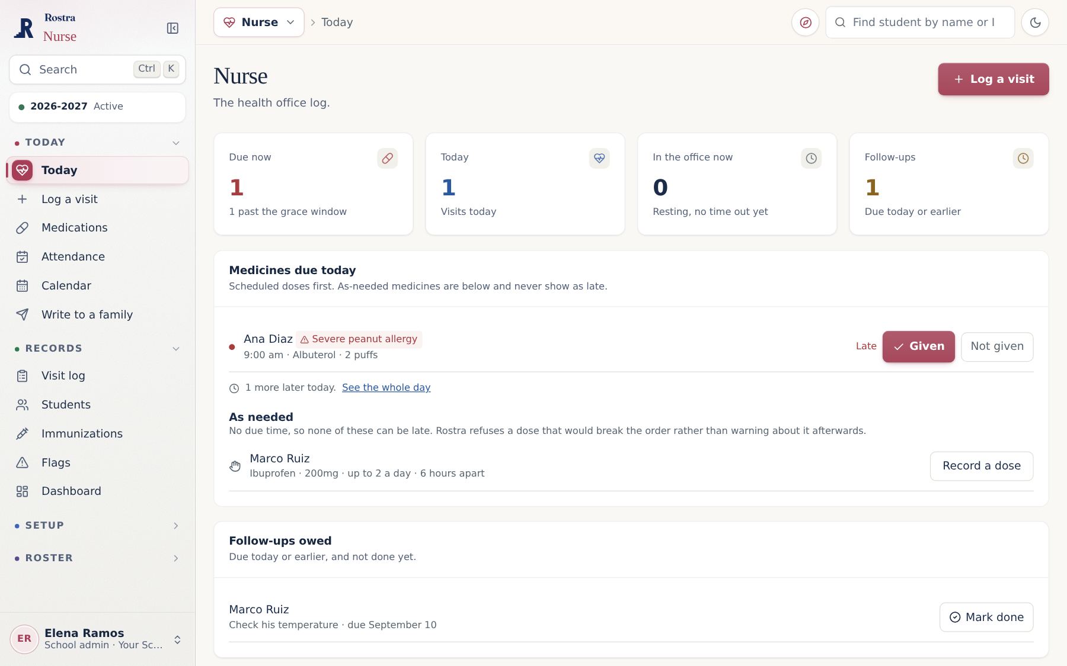Click the search magnifier icon in sidebar search

pos(25,70)
